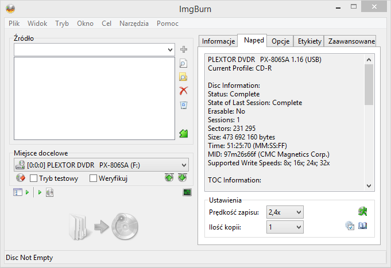391x268 pixels.
Task: Open the Cel menu
Action: [106, 24]
